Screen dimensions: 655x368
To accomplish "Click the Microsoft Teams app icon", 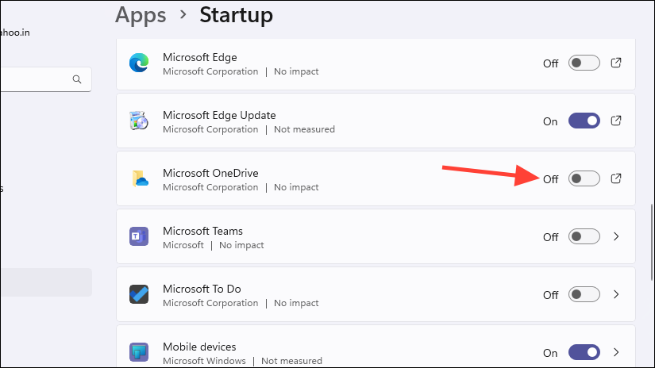I will (x=139, y=236).
